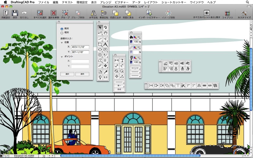Open the ライブラリ (Library) toolbar icon
Screen dimensions: 253x158
tap(227, 13)
